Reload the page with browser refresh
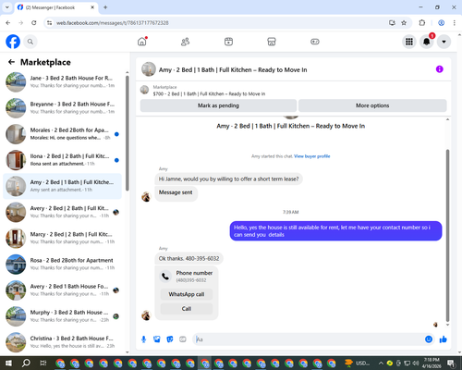Viewport: 462px width, 370px height. click(34, 23)
